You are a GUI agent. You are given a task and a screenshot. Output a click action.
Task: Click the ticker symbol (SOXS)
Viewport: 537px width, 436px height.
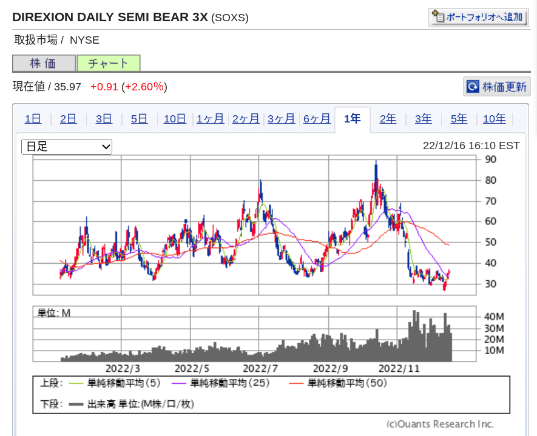pyautogui.click(x=230, y=18)
